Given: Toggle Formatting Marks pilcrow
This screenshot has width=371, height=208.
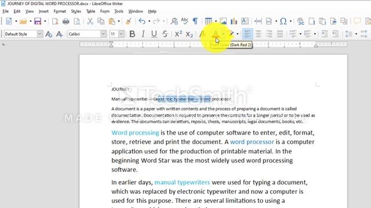Looking at the screenshot, I should click(195, 21).
